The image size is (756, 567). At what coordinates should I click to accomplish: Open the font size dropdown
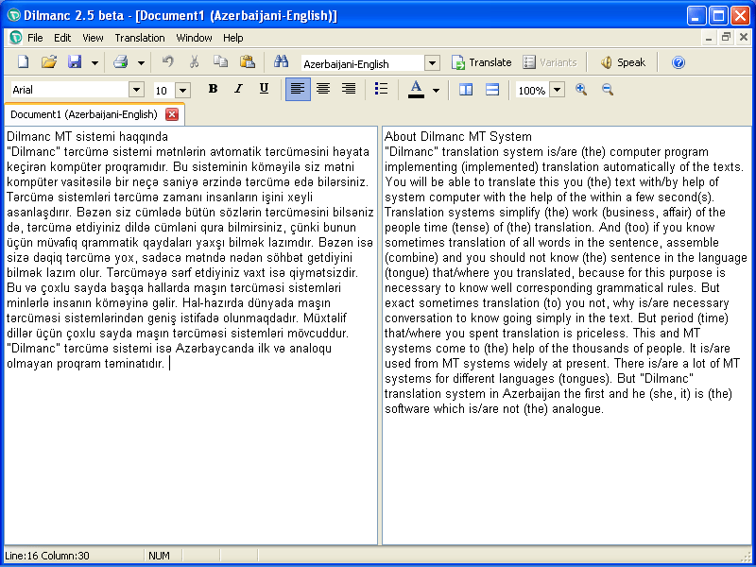182,90
